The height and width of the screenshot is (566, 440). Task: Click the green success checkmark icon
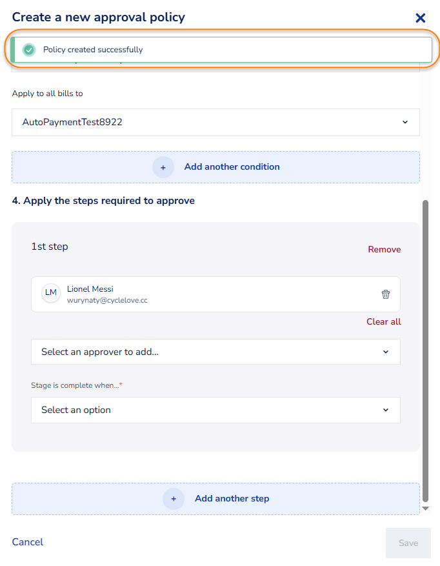coord(29,50)
